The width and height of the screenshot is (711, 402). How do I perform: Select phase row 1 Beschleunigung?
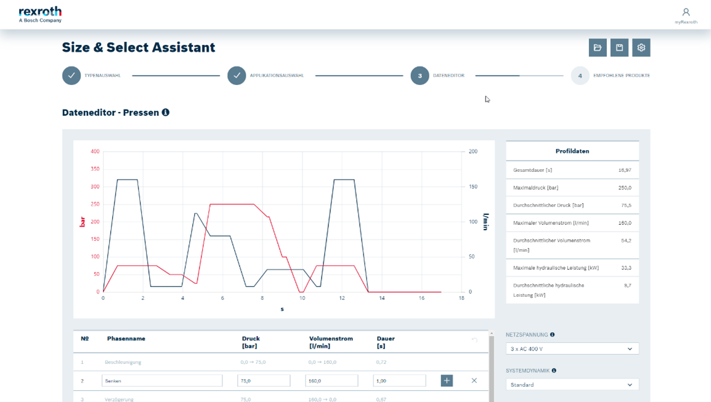tap(123, 362)
